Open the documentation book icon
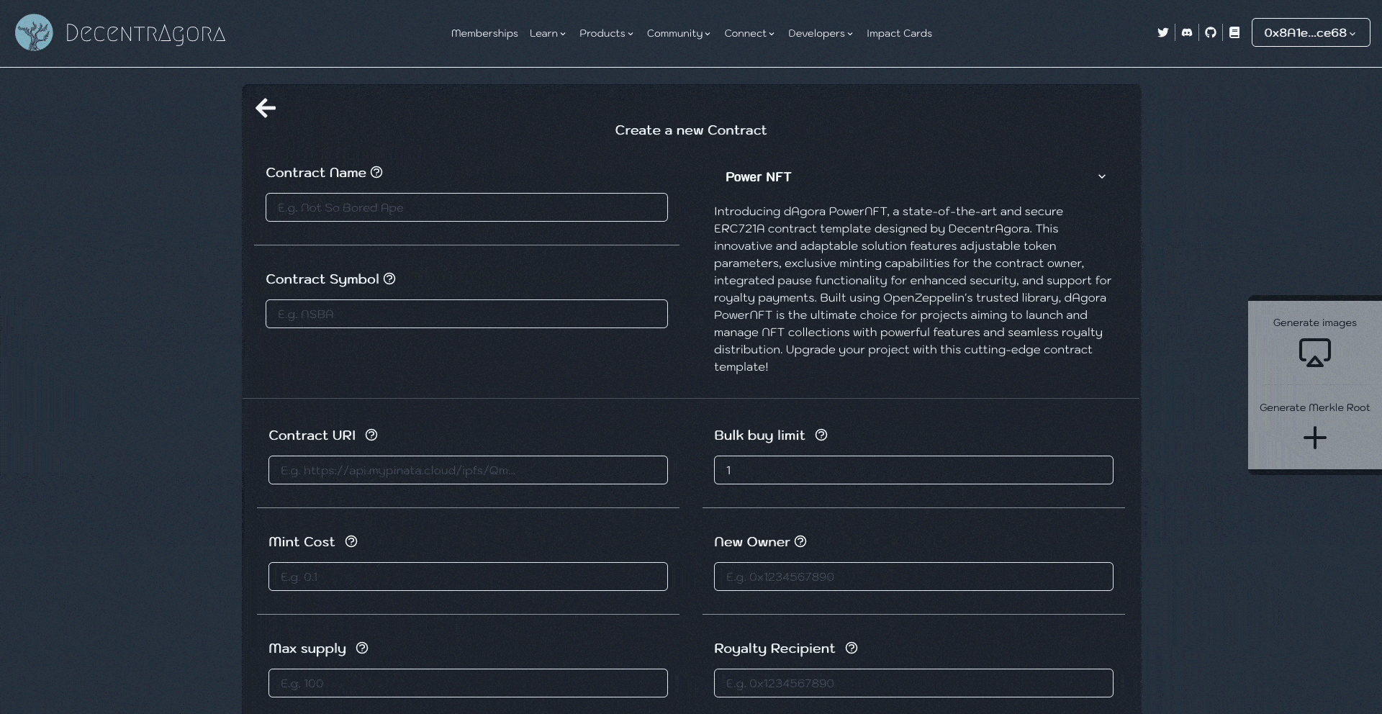The width and height of the screenshot is (1382, 714). [1234, 32]
